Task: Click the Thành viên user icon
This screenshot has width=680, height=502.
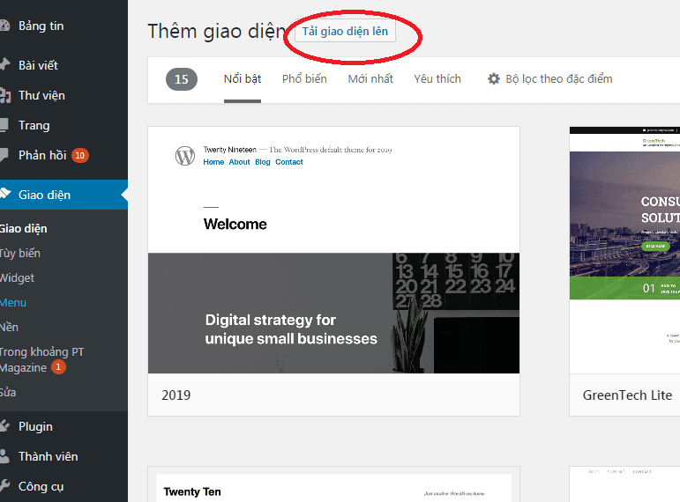Action: point(4,456)
